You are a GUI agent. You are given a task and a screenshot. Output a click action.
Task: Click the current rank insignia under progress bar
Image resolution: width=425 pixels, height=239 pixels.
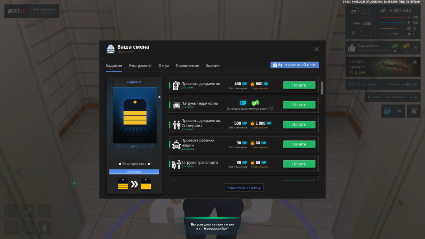pos(123,184)
